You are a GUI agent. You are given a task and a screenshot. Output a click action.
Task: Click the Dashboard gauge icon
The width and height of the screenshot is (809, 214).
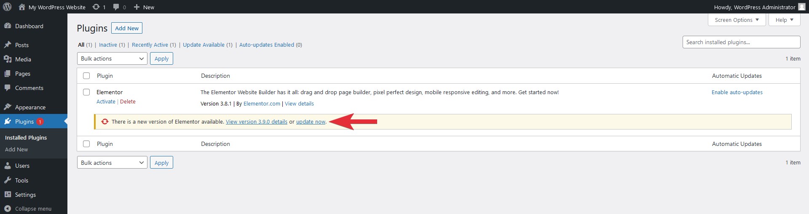click(8, 26)
